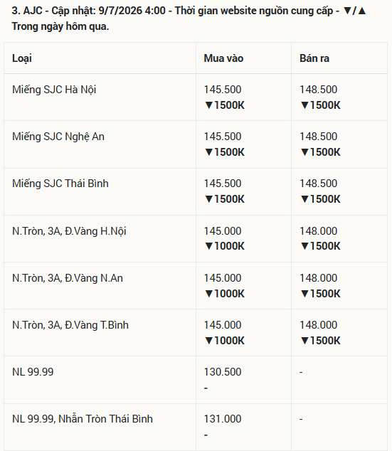Click down arrow 1000K under H.Nội buy

pos(225,246)
